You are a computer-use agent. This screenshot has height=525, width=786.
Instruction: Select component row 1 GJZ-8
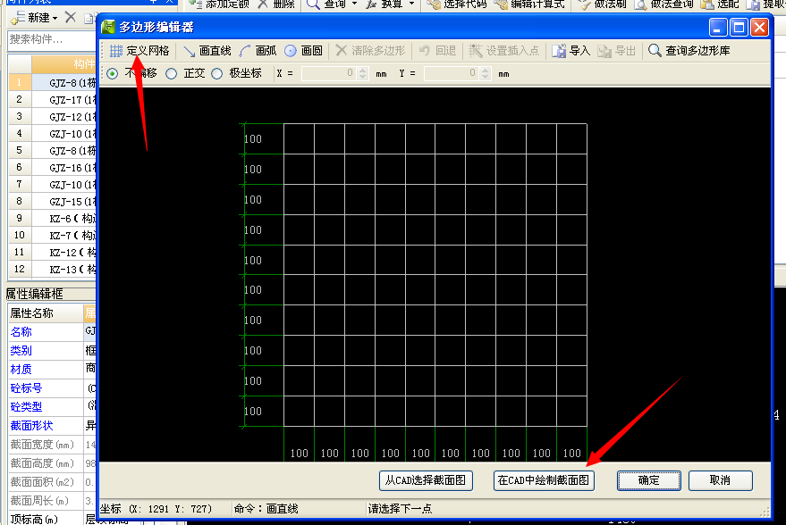click(x=52, y=82)
